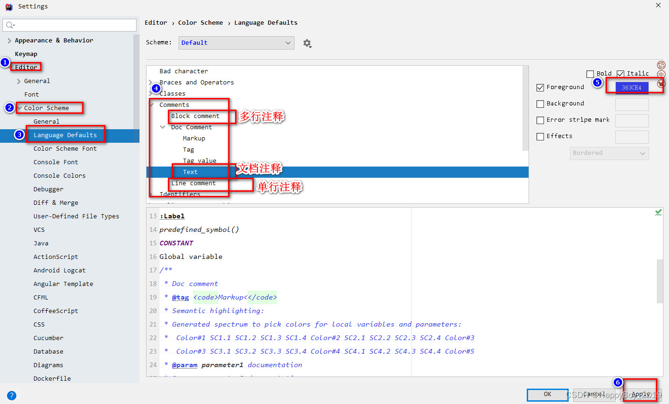Click the Editor breadcrumb

point(156,22)
